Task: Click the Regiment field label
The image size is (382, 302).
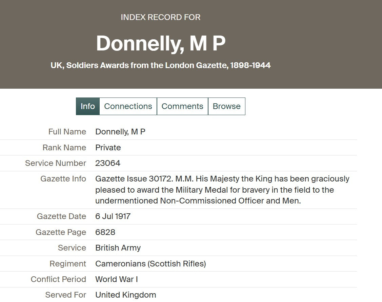Action: [68, 264]
